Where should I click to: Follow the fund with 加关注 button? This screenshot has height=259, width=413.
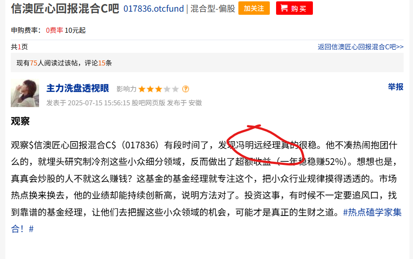254,8
